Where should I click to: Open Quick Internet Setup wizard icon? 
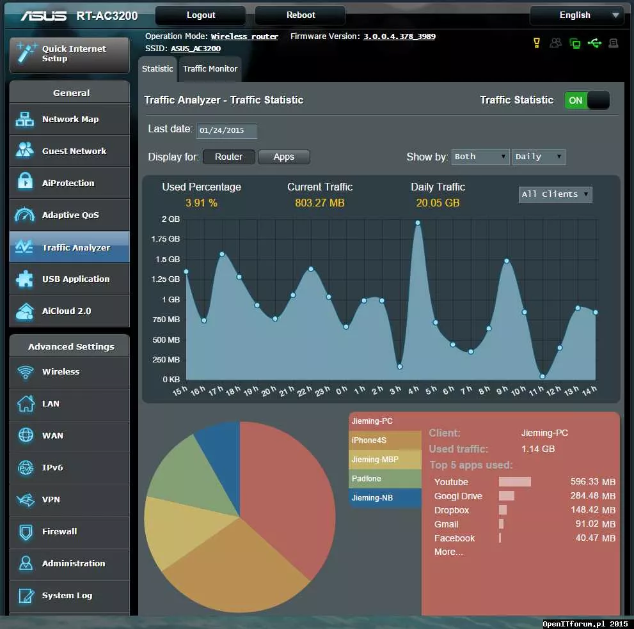[26, 53]
